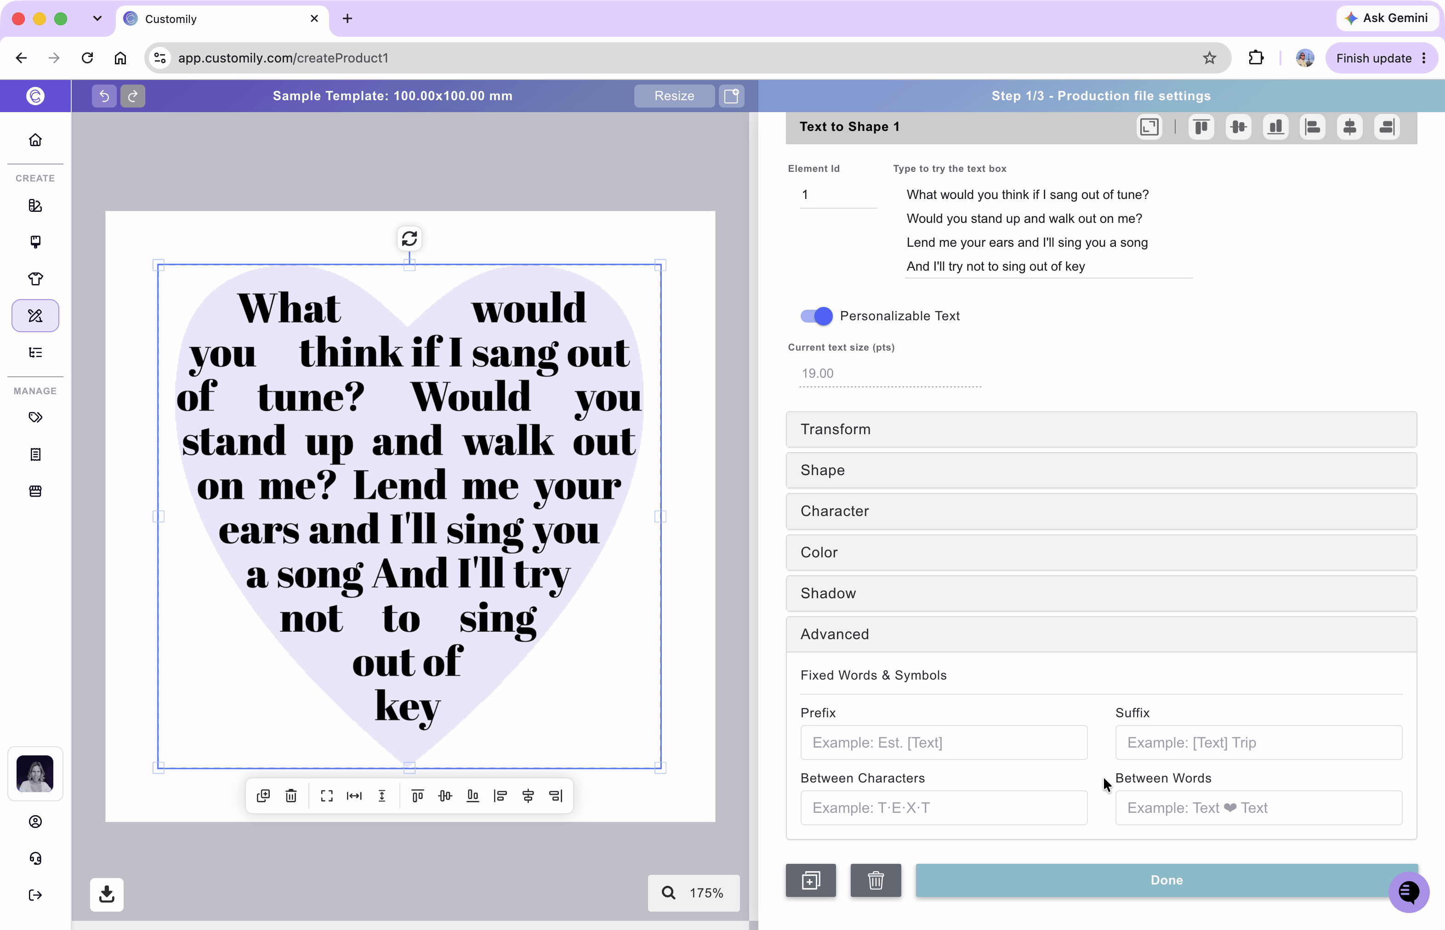Viewport: 1445px width, 930px height.
Task: Click the rotate handle above the heart
Action: point(410,238)
